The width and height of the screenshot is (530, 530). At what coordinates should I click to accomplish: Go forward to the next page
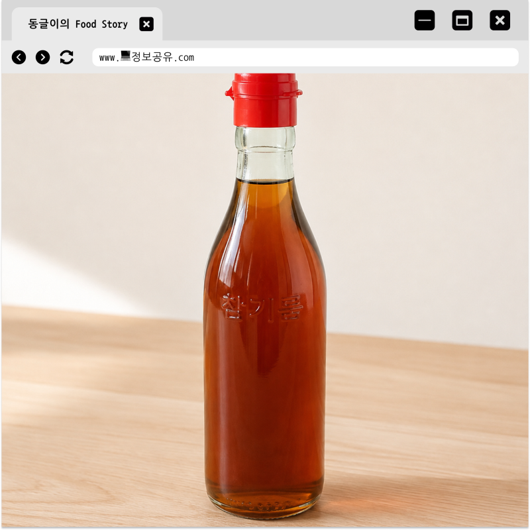point(42,57)
